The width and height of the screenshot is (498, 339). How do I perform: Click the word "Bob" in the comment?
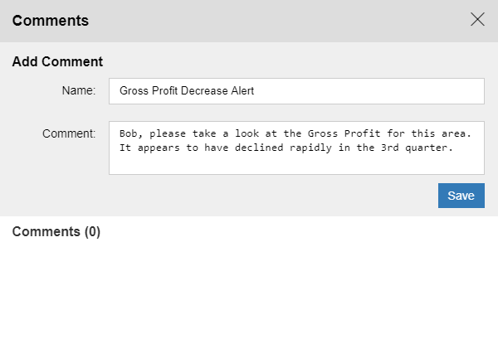(x=129, y=133)
